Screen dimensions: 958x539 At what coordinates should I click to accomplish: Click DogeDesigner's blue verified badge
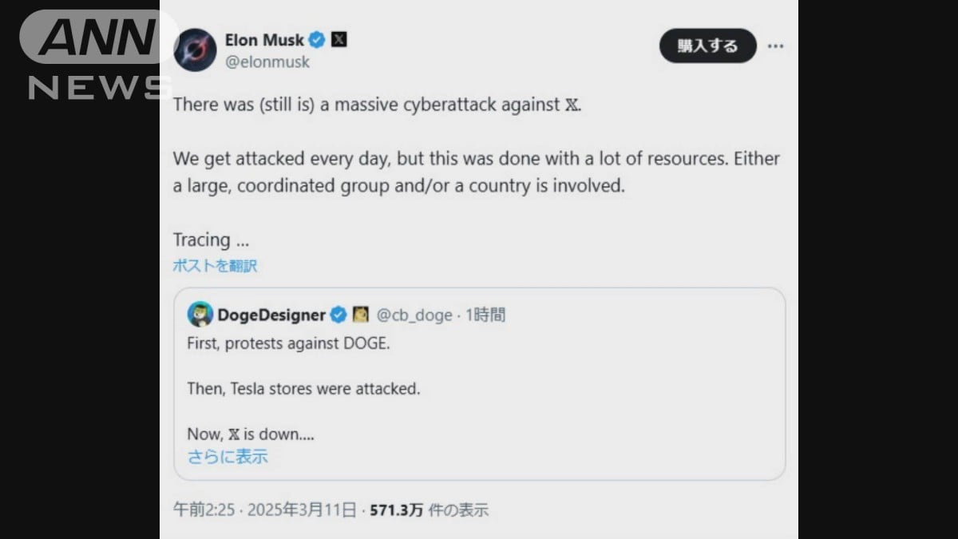(x=337, y=315)
